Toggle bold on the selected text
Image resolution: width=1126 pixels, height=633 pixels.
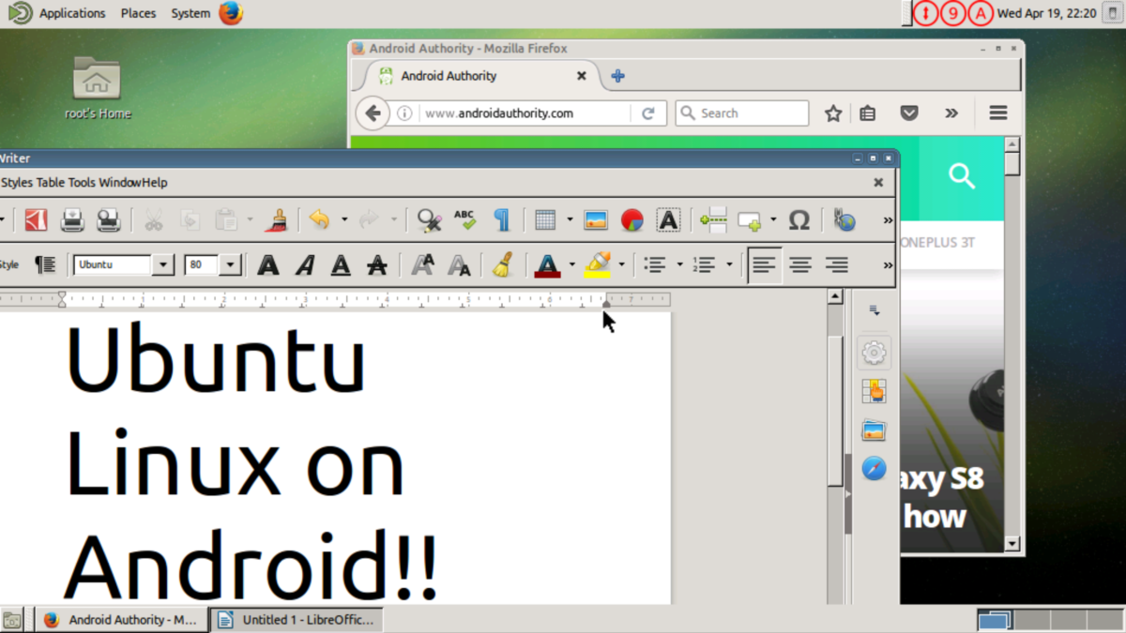[x=268, y=264]
